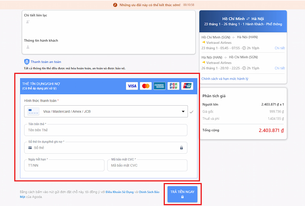The height and width of the screenshot is (206, 305).
Task: Click the Người lớn price row label
Action: (210, 105)
